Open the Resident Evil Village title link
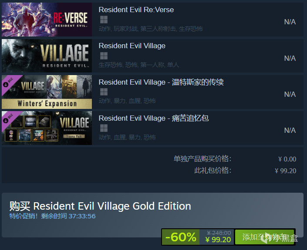Image resolution: width=307 pixels, height=250 pixels. 132,46
